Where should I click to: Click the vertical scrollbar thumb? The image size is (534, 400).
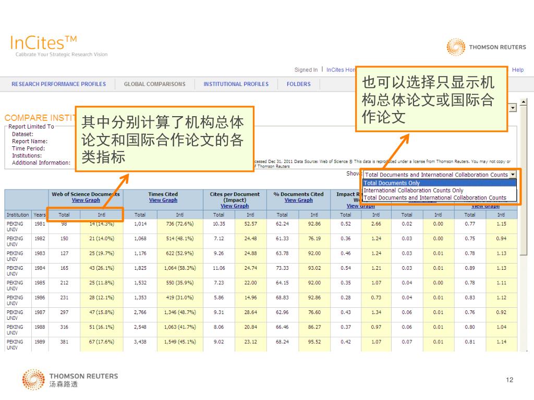[x=524, y=180]
